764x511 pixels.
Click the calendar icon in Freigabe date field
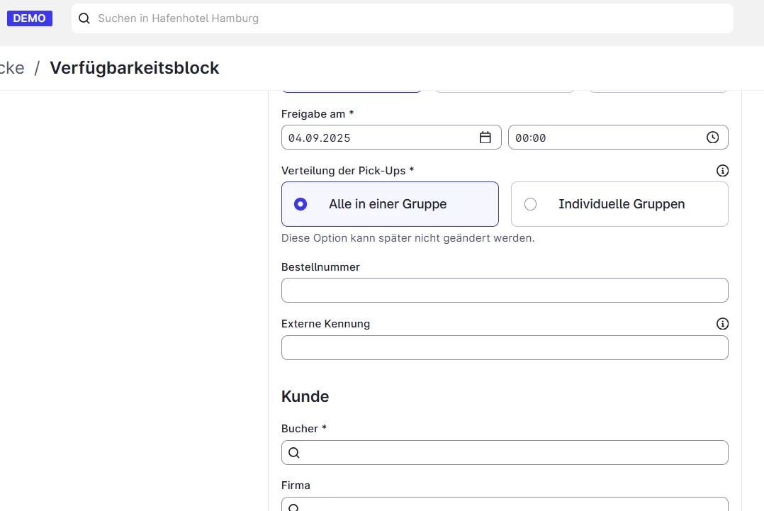pos(485,137)
